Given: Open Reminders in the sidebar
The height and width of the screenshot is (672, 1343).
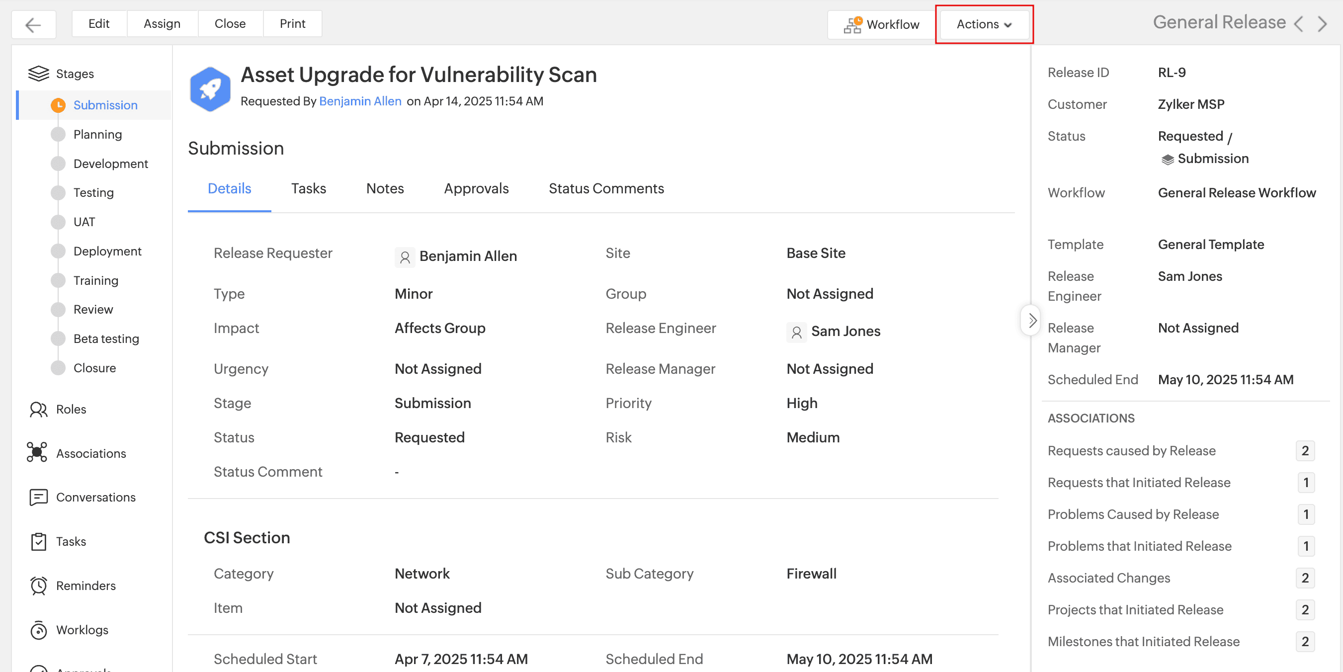Looking at the screenshot, I should pos(85,585).
